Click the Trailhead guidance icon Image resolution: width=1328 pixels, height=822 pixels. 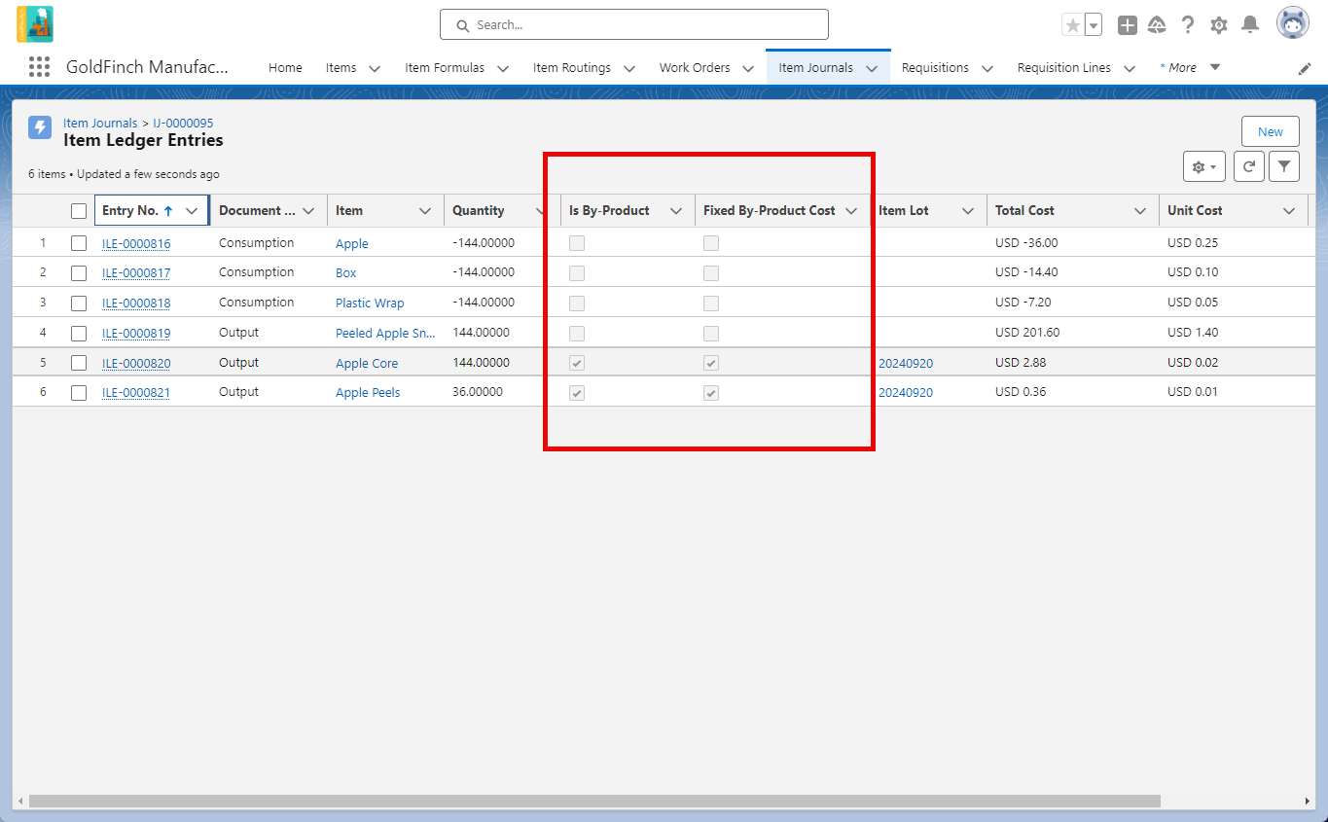point(1158,25)
